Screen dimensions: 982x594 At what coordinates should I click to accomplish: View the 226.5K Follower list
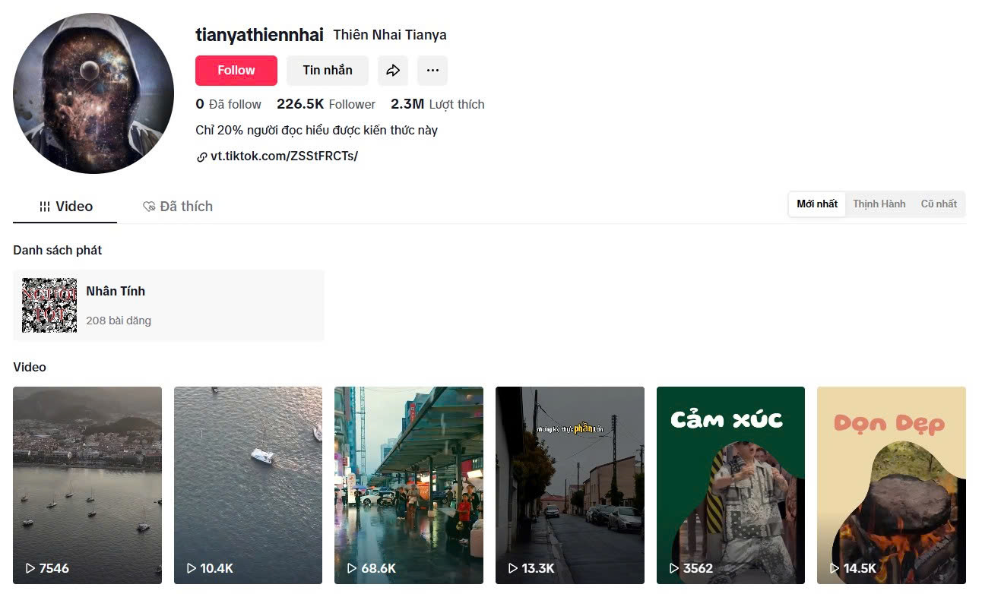[326, 104]
